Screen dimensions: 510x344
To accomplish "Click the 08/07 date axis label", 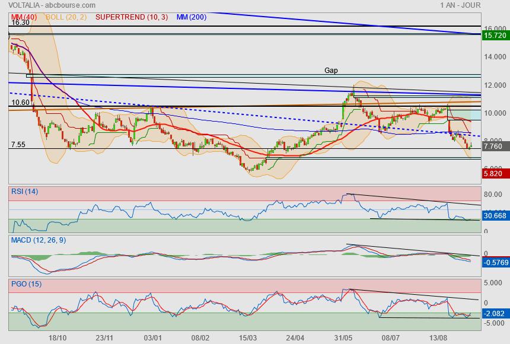I will pyautogui.click(x=390, y=338).
